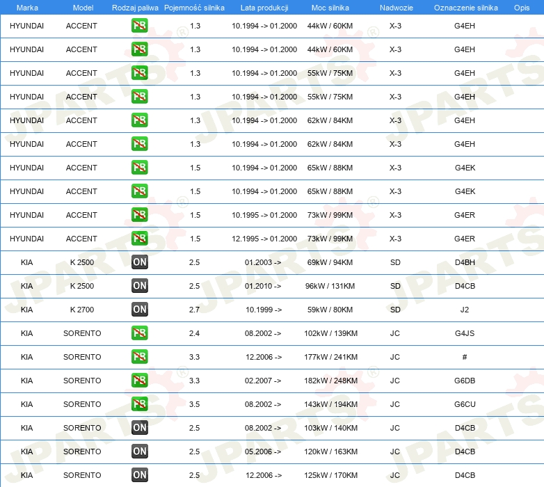Click the ON diesel icon in the 96kW K 2500 row
The width and height of the screenshot is (544, 487).
(x=139, y=285)
